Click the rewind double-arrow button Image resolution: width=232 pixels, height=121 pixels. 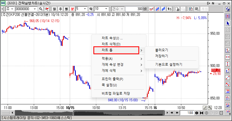172,113
